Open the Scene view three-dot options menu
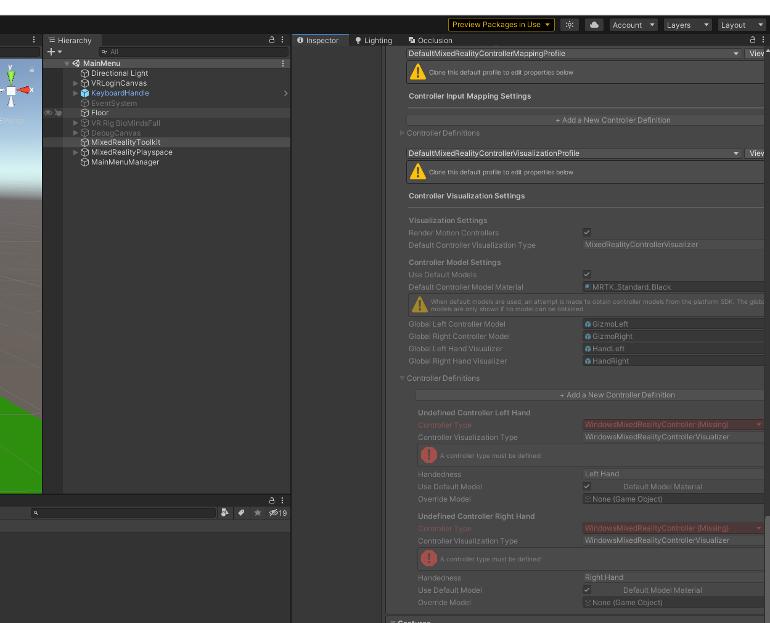 (x=34, y=39)
